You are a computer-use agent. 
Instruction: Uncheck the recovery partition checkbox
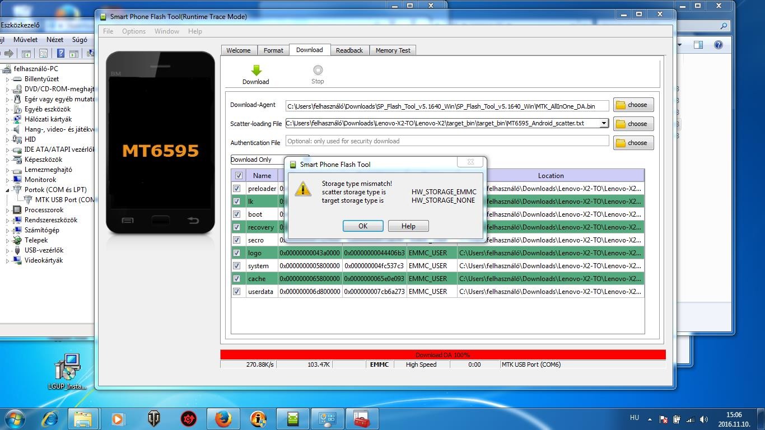(x=237, y=227)
